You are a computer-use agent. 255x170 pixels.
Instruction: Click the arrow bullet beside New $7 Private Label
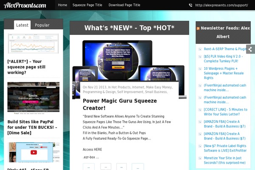(x=200, y=146)
